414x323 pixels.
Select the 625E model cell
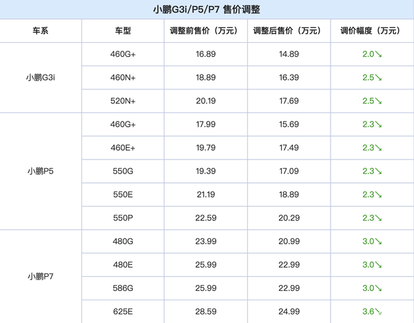pos(123,311)
